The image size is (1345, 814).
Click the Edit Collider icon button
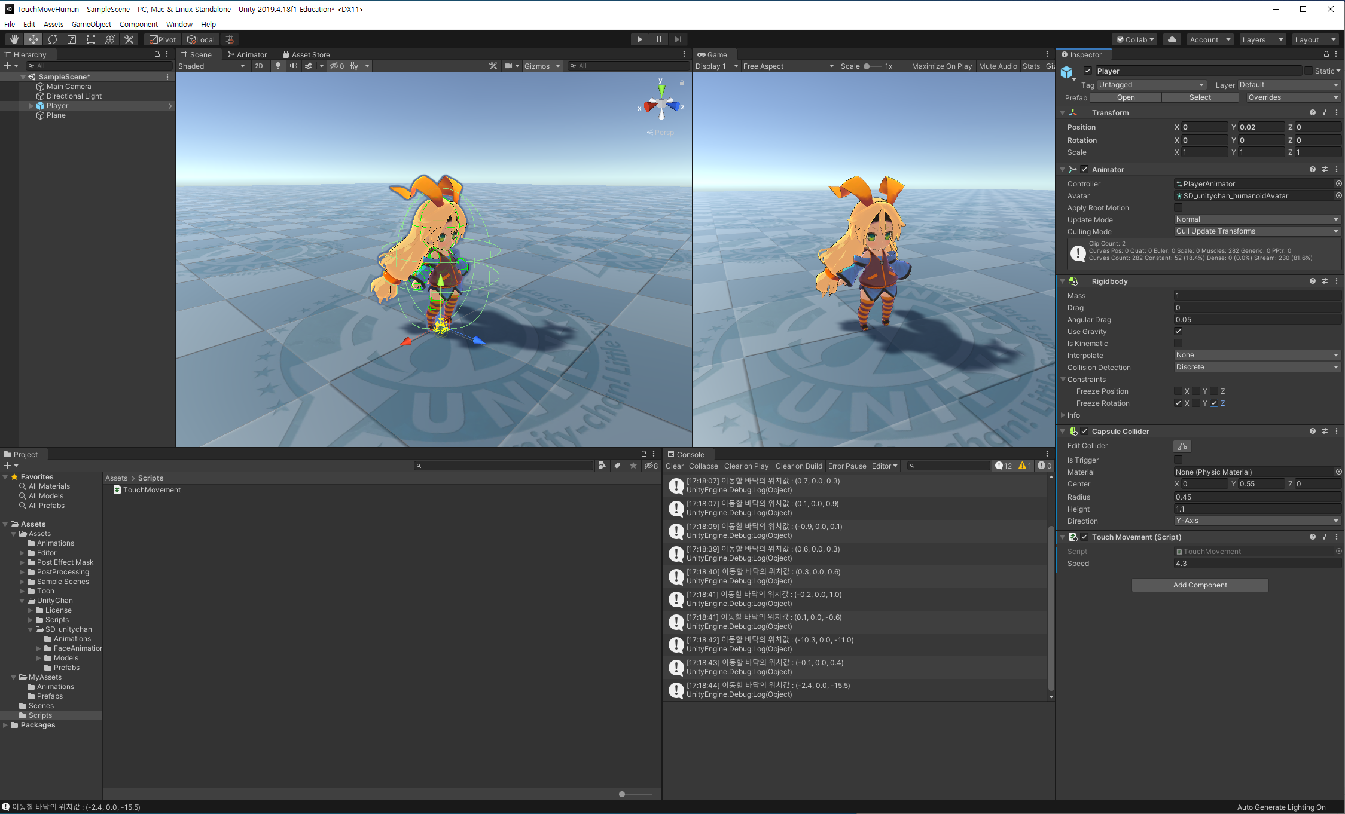click(1182, 446)
